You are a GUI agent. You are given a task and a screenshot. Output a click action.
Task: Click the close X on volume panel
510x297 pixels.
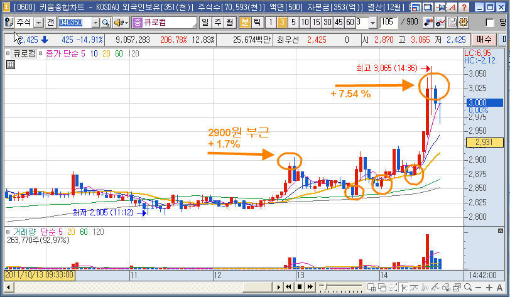(500, 230)
